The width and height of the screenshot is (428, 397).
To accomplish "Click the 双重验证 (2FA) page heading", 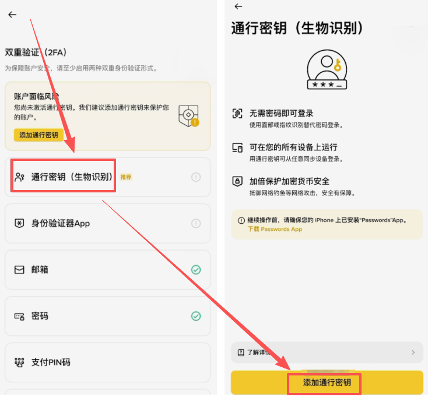I will click(x=36, y=52).
